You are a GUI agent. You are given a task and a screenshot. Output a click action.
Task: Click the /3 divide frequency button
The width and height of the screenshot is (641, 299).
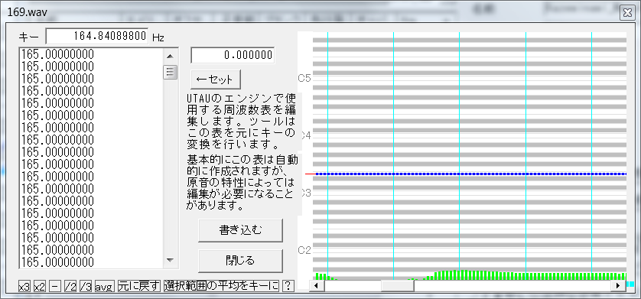pyautogui.click(x=86, y=286)
